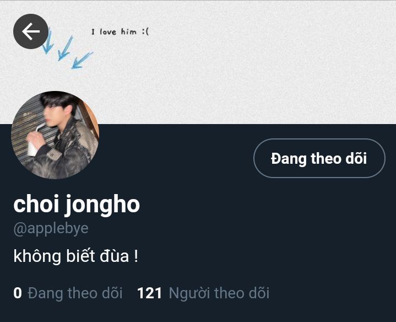Open the header banner image
396x322 pixels.
[198, 62]
